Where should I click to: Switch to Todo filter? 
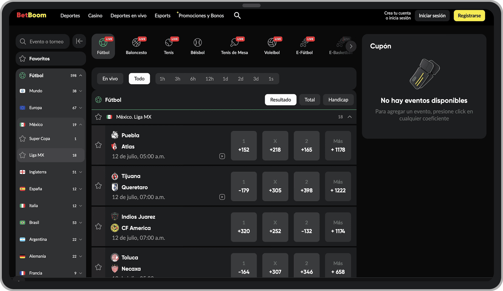(x=139, y=79)
